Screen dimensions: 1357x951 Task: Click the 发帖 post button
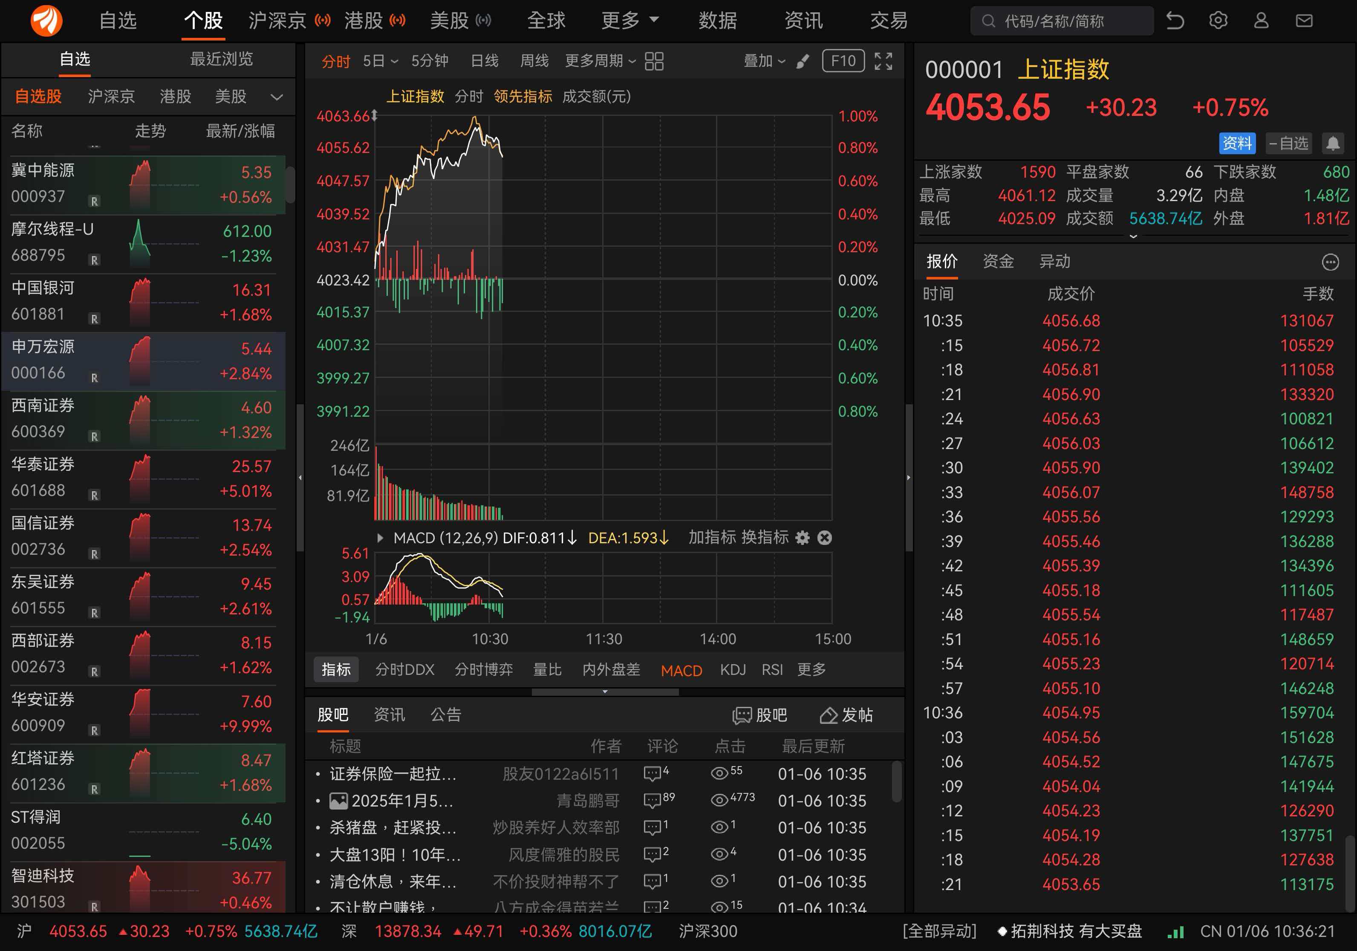[x=846, y=715]
